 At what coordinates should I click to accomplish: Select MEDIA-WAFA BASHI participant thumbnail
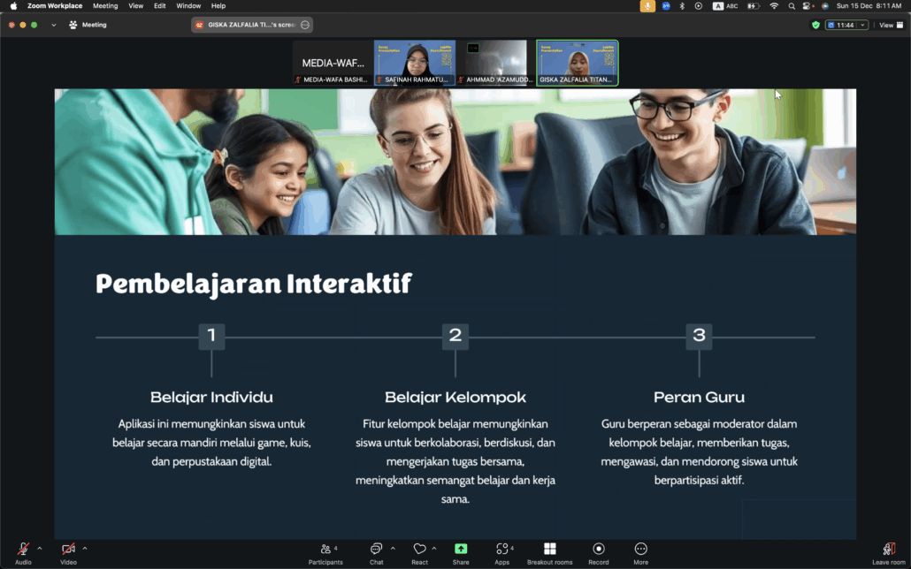(333, 63)
